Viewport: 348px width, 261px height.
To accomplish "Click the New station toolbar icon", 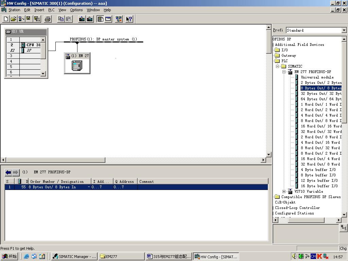I will pyautogui.click(x=6, y=19).
